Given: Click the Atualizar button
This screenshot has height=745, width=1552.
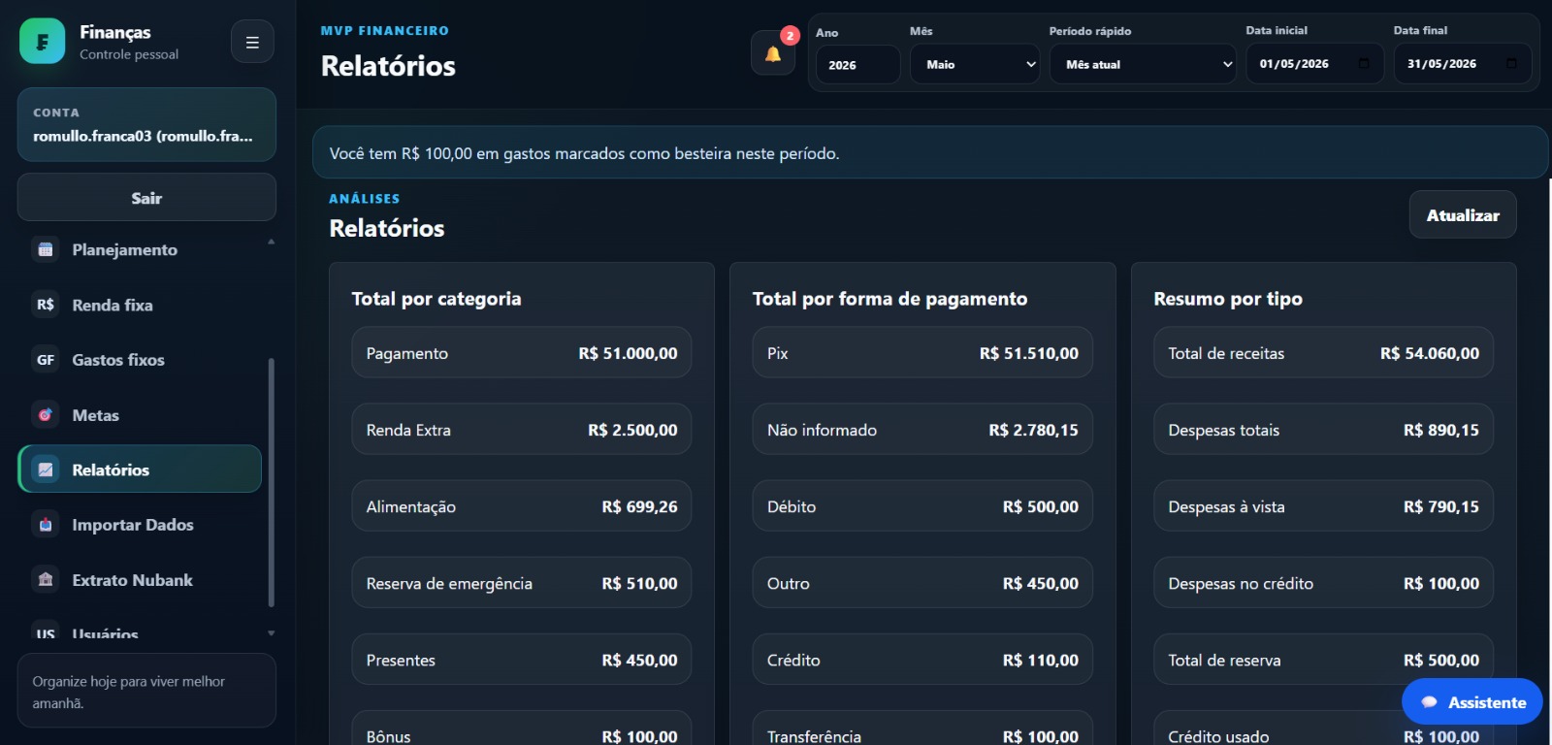Looking at the screenshot, I should [x=1463, y=215].
